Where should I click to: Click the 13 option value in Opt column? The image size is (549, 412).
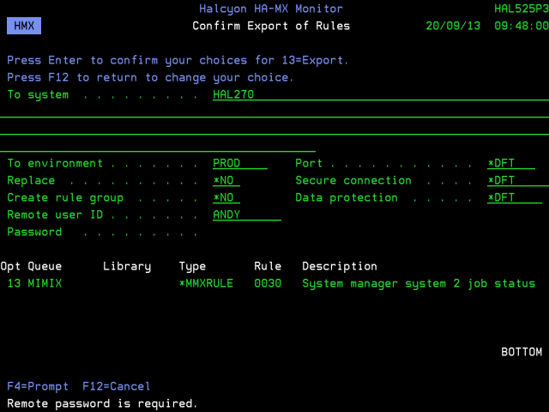(x=14, y=283)
